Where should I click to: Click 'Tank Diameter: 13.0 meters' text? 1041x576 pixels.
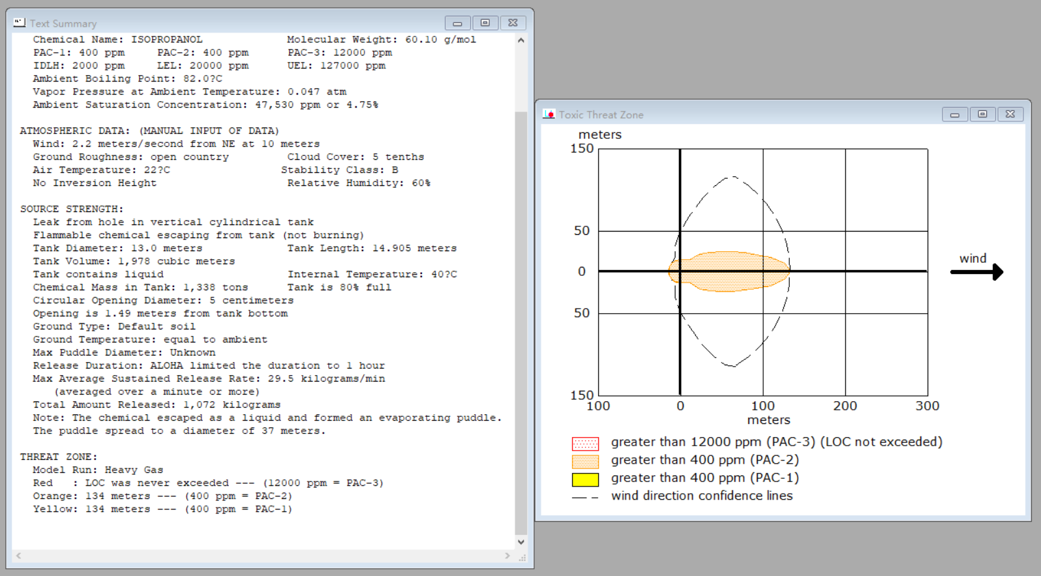pos(117,249)
